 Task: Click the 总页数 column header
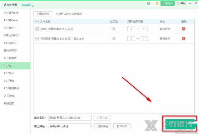[114, 22]
